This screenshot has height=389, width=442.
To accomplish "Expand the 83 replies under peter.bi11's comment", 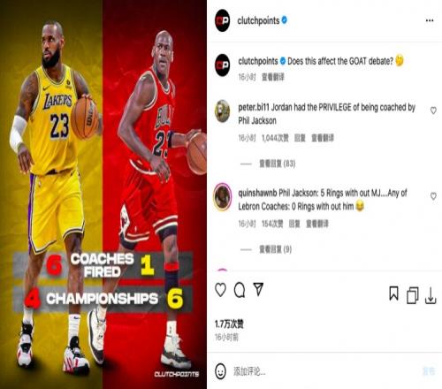I will click(277, 164).
